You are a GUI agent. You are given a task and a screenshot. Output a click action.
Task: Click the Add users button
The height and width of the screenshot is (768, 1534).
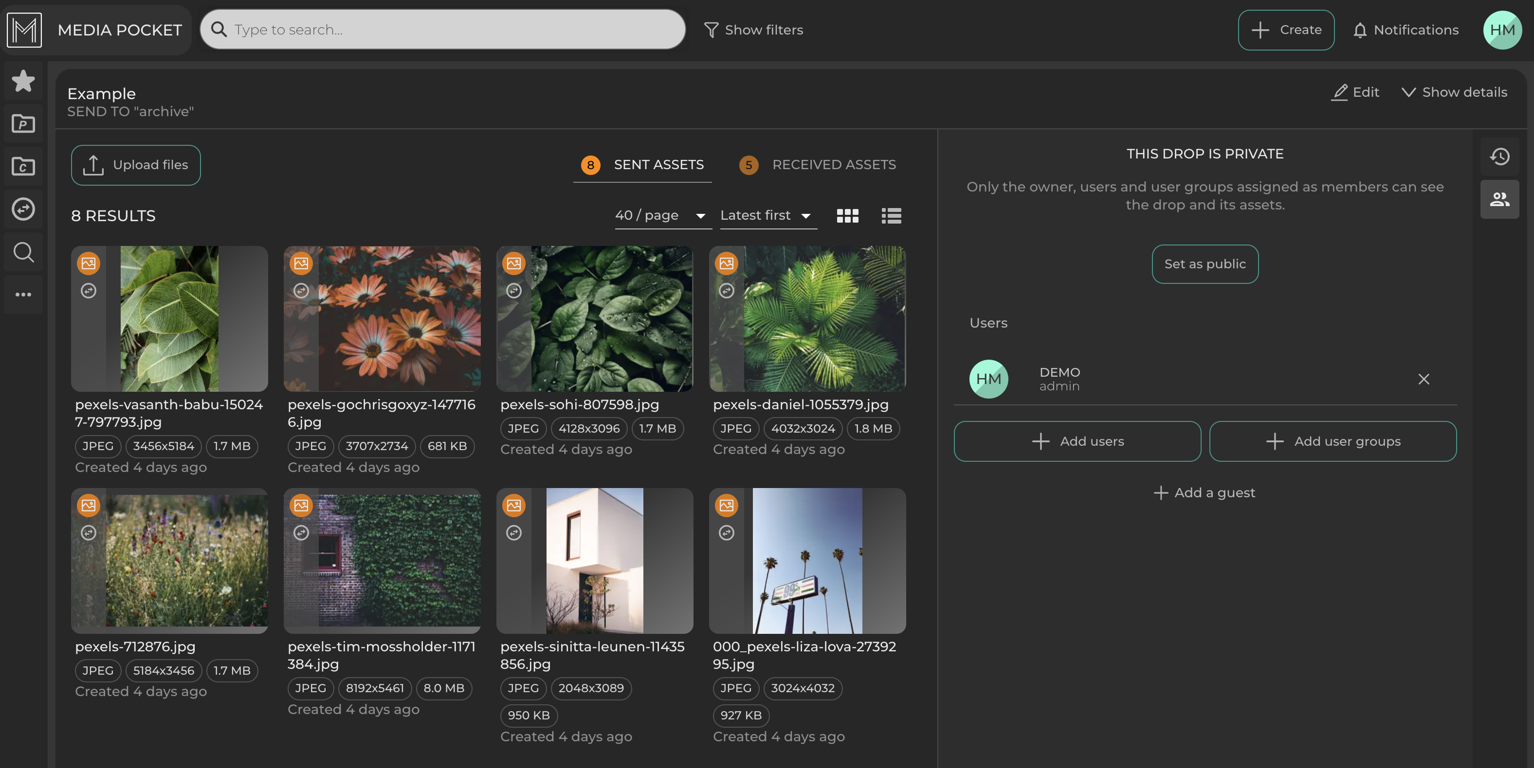coord(1077,441)
